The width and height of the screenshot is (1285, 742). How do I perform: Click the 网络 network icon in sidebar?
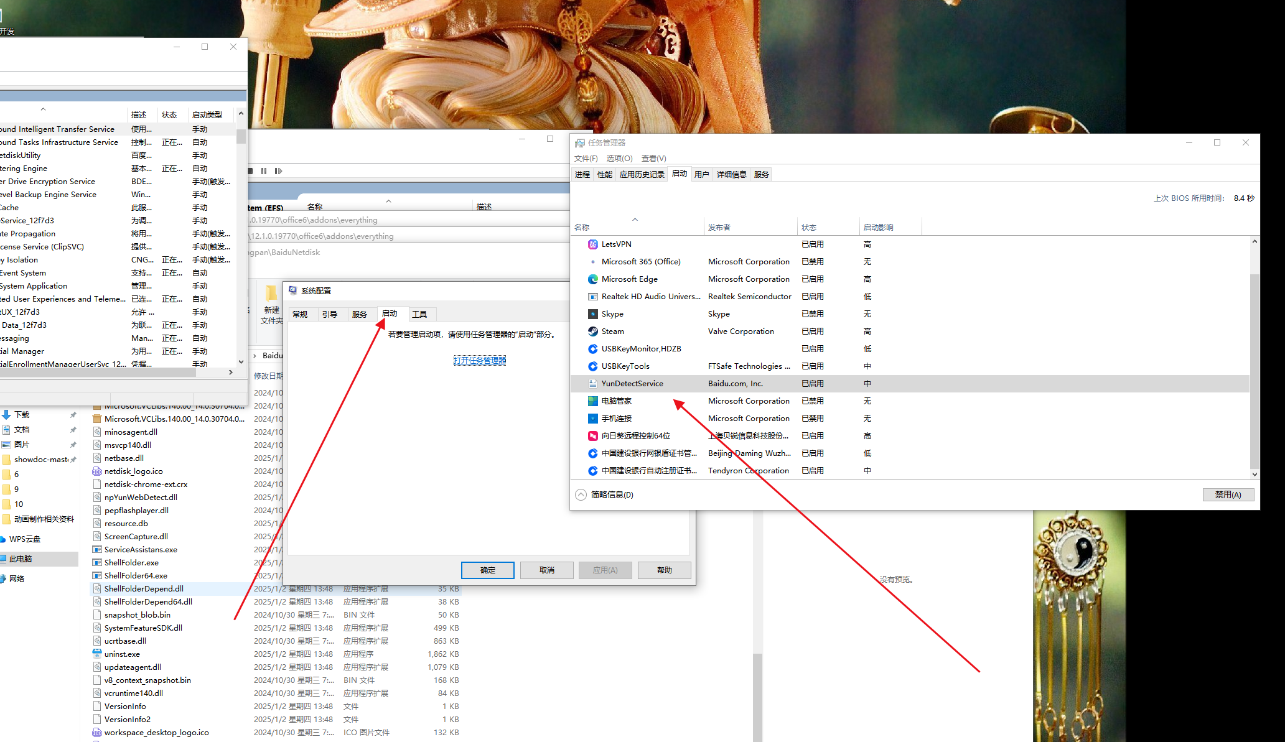[3, 578]
